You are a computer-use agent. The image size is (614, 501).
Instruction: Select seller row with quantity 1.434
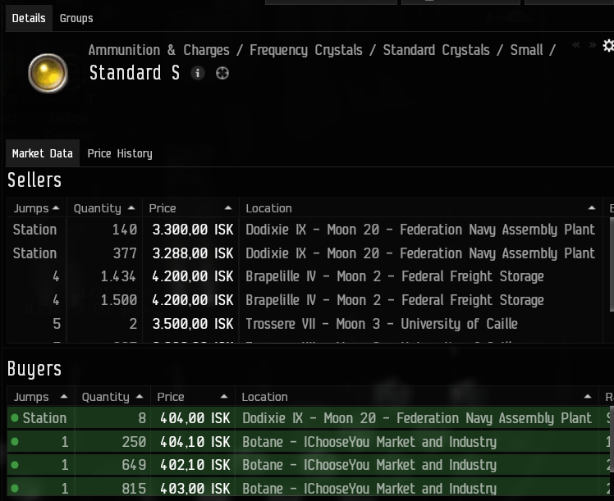[305, 276]
